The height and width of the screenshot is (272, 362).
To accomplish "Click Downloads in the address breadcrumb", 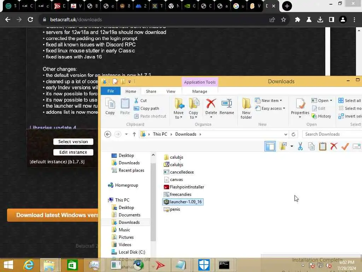I will [186, 134].
